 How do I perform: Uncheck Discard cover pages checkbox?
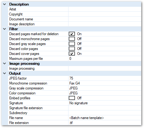click(x=72, y=54)
